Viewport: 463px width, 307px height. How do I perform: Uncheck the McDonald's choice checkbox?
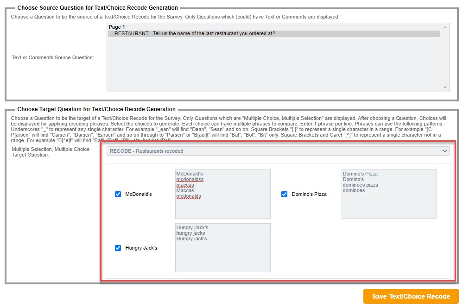[118, 194]
